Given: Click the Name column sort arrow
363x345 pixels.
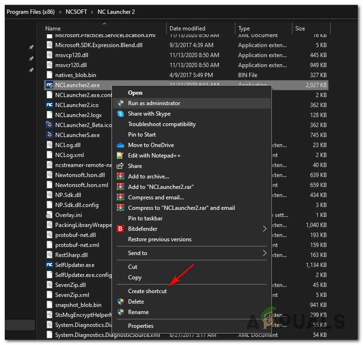Looking at the screenshot, I should [x=105, y=24].
